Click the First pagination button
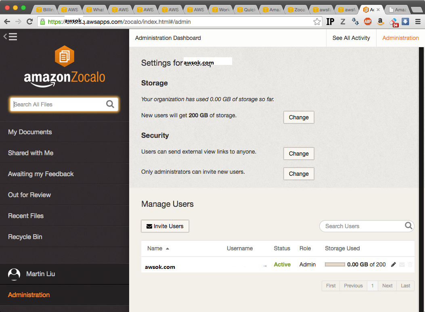The width and height of the screenshot is (425, 312). 331,286
